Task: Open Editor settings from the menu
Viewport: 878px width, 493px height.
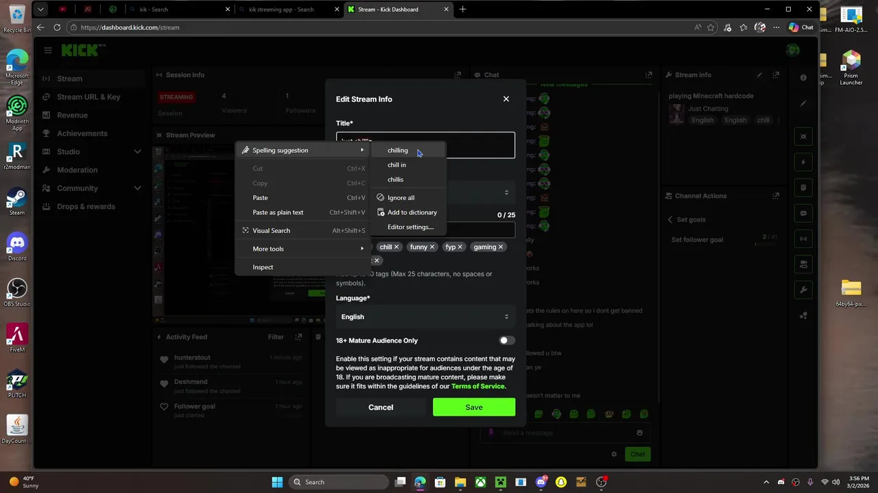Action: (407, 227)
